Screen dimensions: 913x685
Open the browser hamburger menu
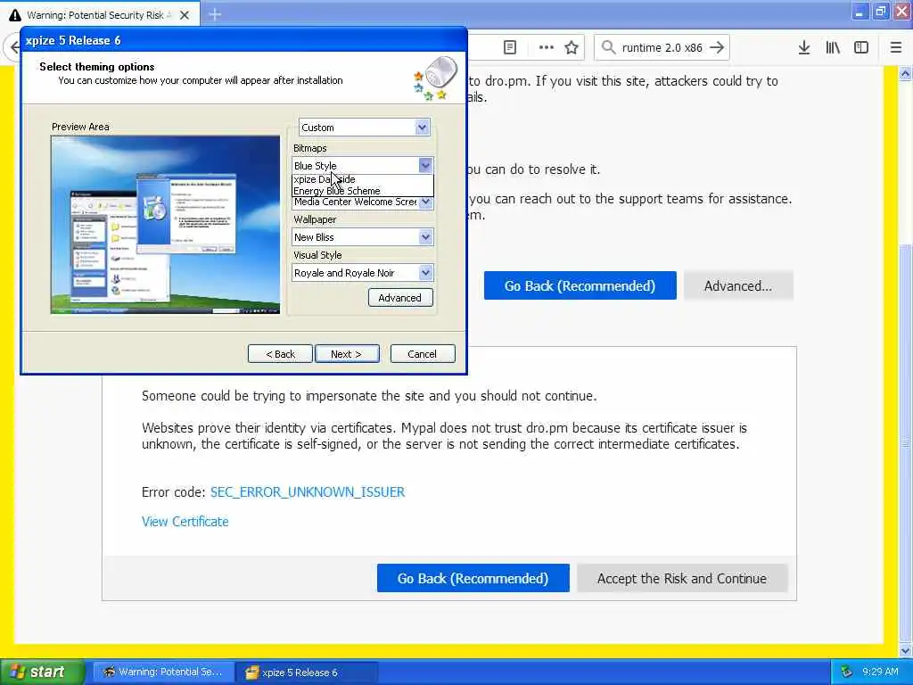point(895,47)
